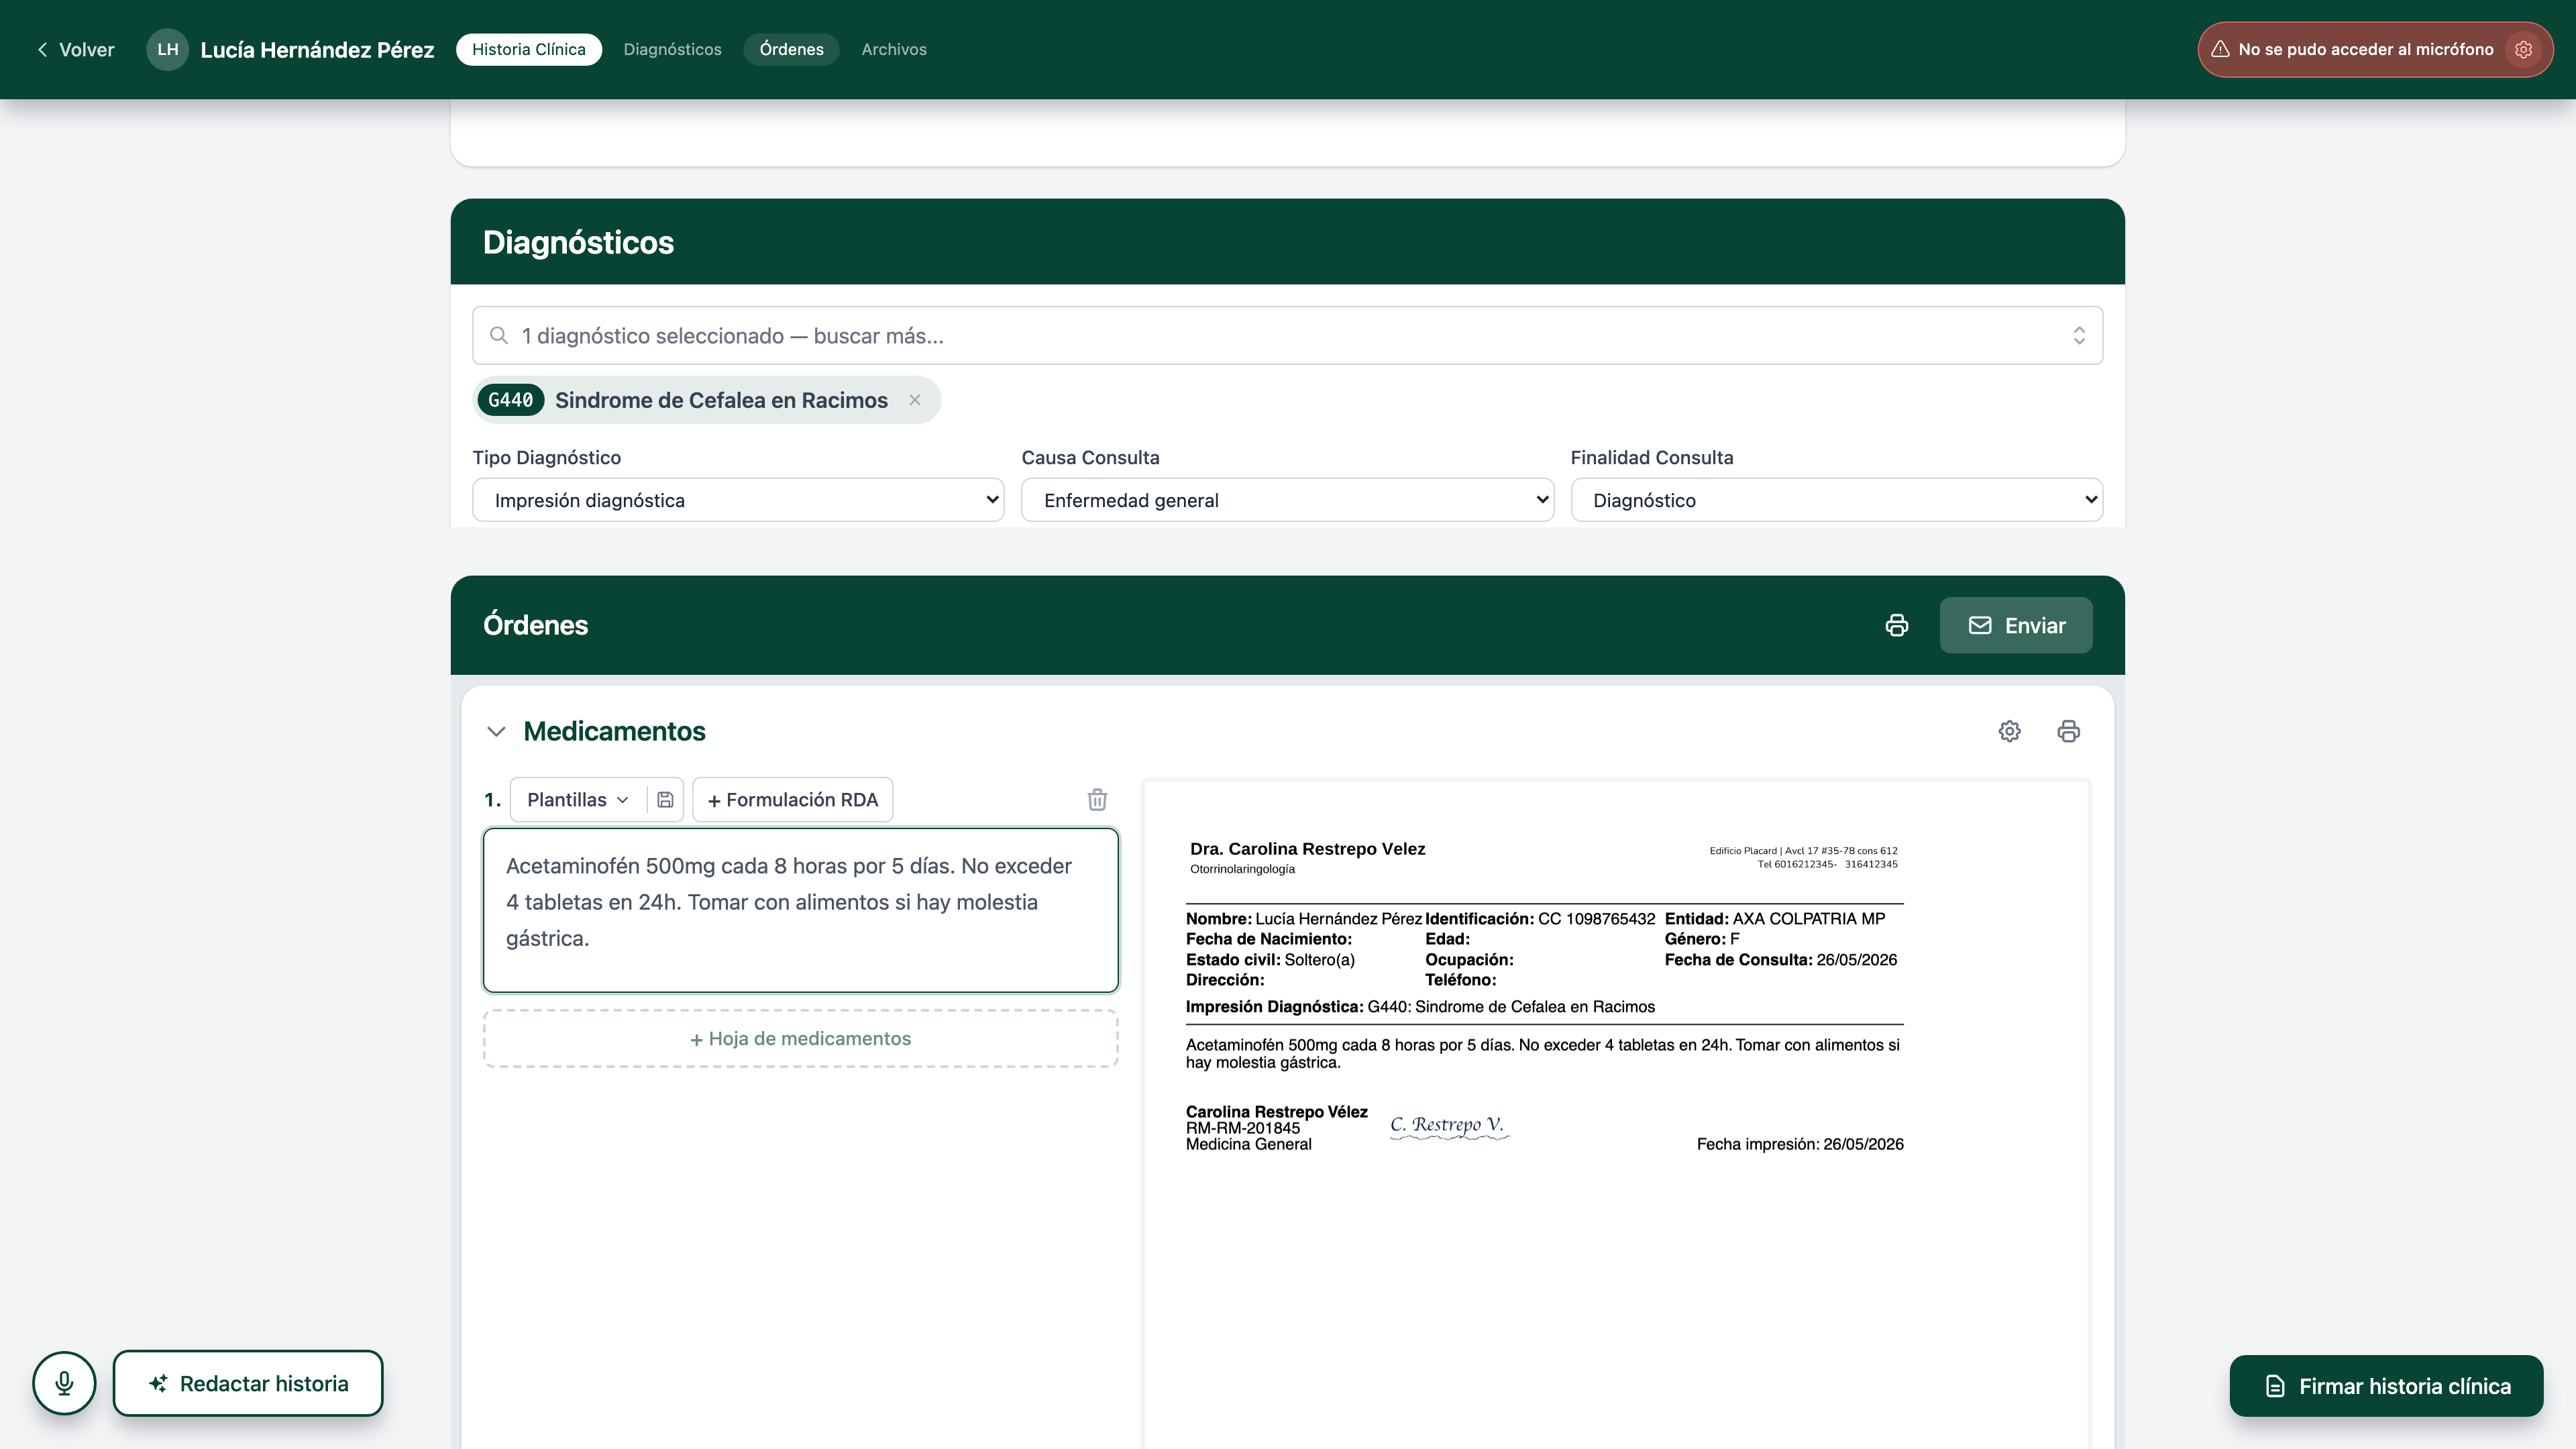2576x1449 pixels.
Task: Collapse the Medicamentos section
Action: click(496, 731)
